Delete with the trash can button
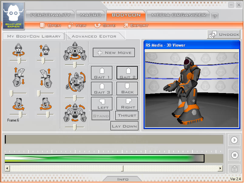Image resolution: width=244 pixels, height=183 pixels. click(234, 169)
